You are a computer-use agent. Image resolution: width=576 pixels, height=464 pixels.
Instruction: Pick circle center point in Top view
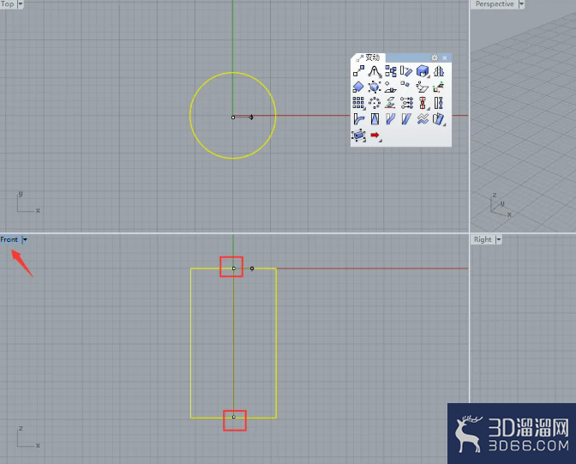(233, 118)
